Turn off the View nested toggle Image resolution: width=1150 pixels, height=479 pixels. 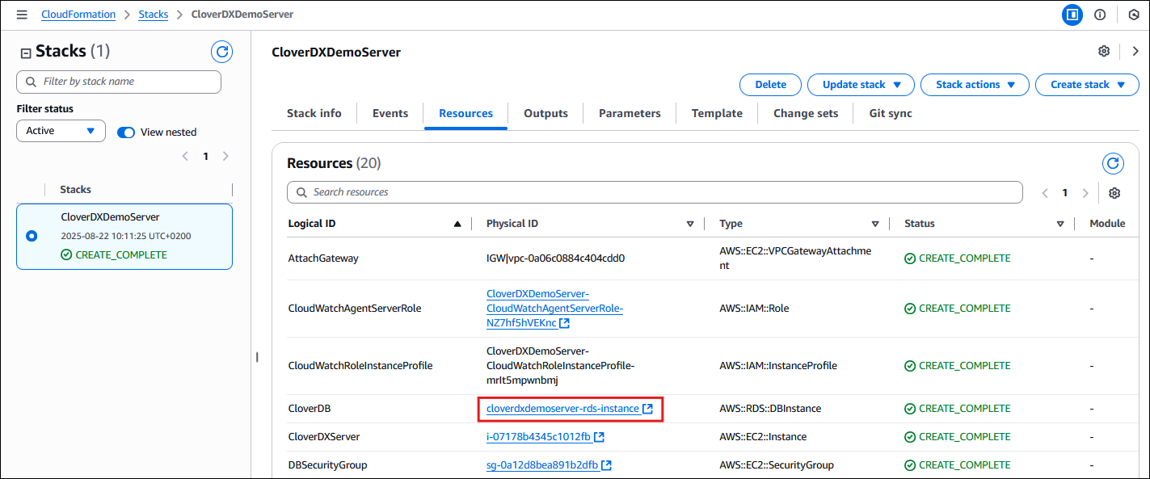tap(126, 131)
